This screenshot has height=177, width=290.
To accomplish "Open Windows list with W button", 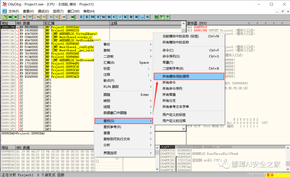I will [x=104, y=17].
